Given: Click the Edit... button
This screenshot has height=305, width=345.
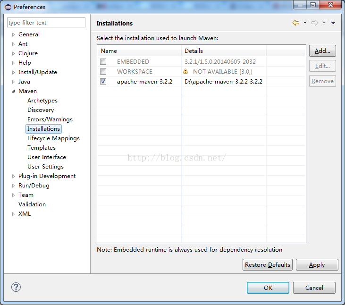Looking at the screenshot, I should pos(322,66).
